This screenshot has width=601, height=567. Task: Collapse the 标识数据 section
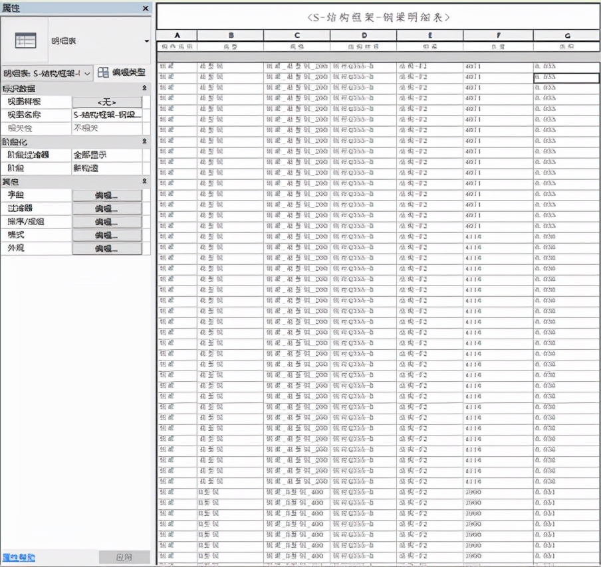click(144, 88)
